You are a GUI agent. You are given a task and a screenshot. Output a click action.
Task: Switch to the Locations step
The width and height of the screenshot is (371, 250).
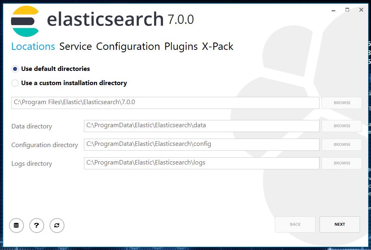pyautogui.click(x=33, y=46)
